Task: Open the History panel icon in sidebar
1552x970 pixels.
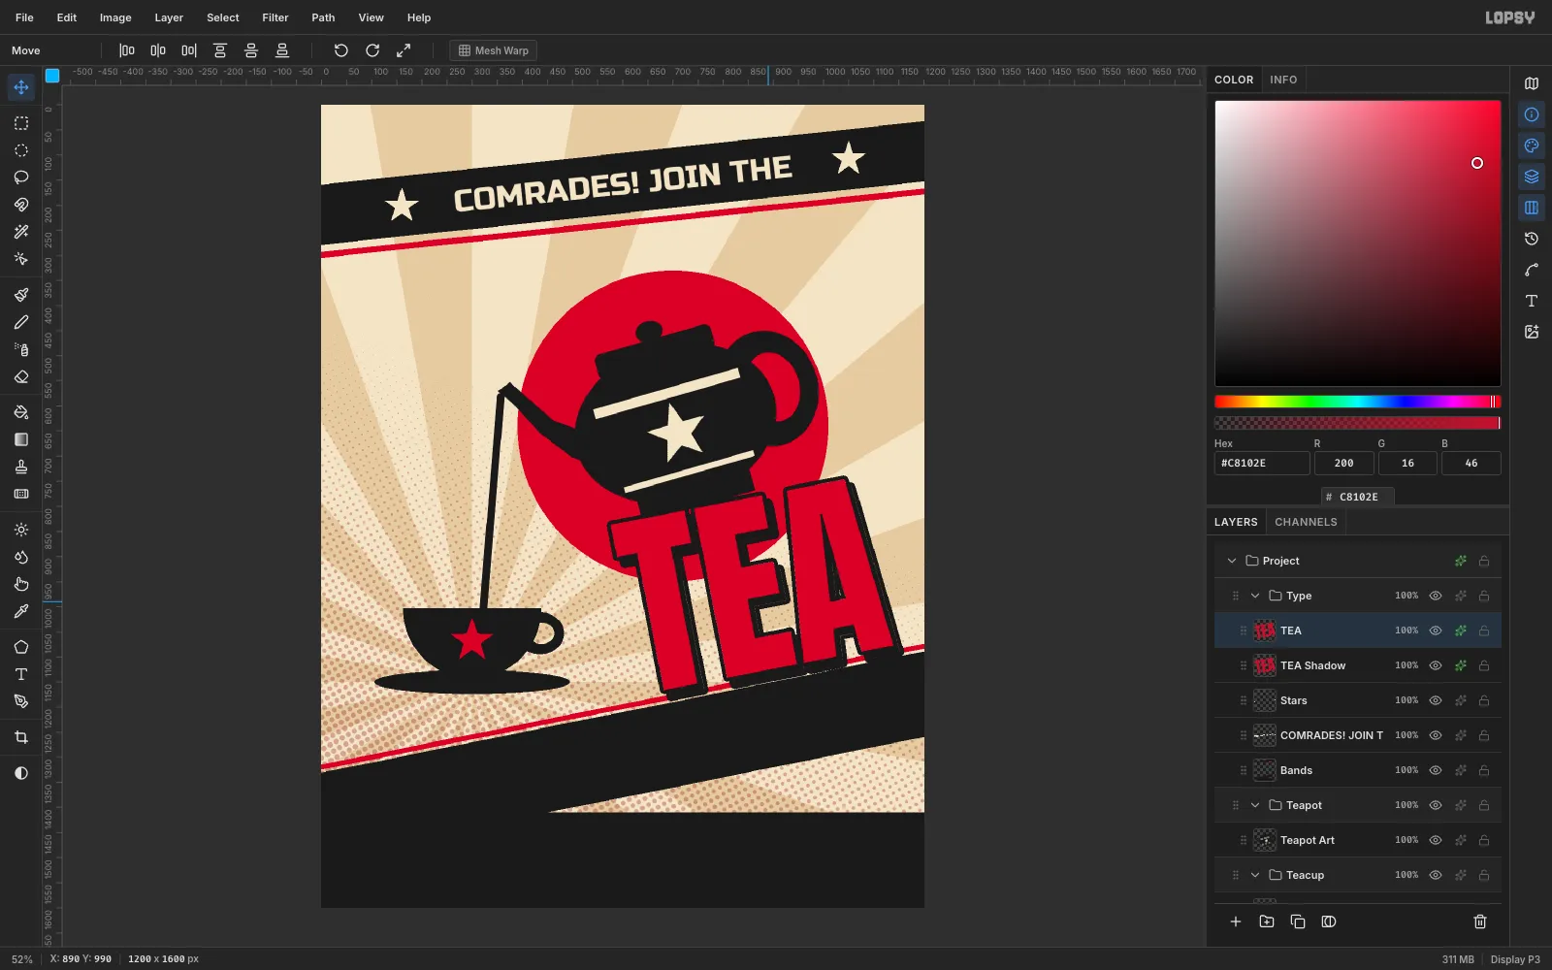Action: pyautogui.click(x=1532, y=239)
